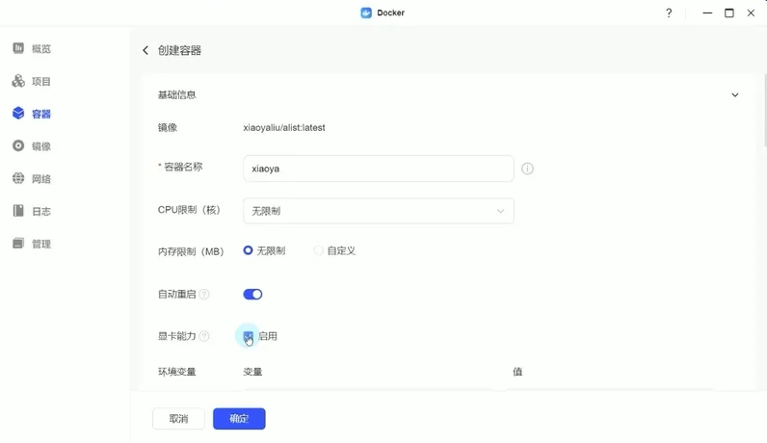Click the 确定 confirm button

click(x=239, y=419)
